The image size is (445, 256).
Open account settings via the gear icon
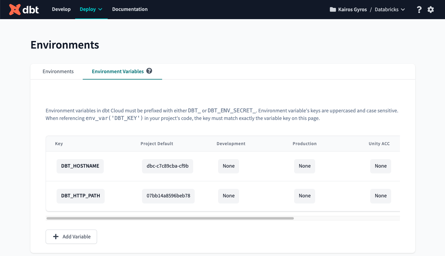tap(431, 9)
